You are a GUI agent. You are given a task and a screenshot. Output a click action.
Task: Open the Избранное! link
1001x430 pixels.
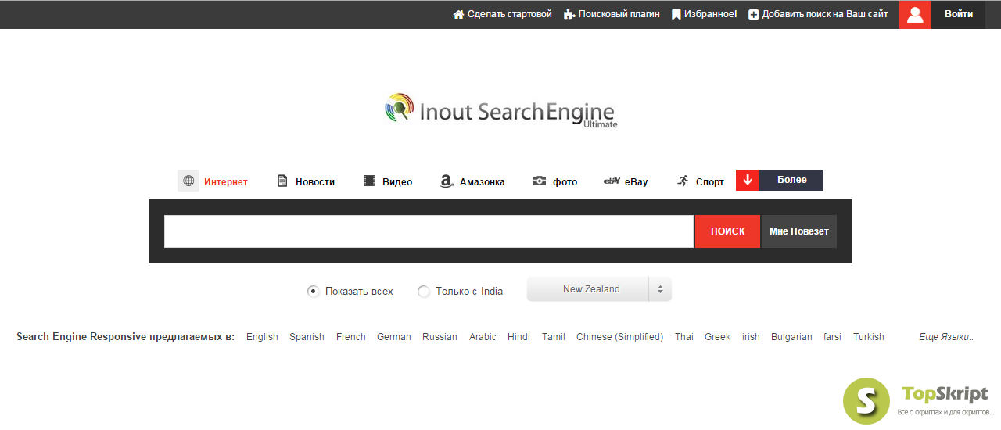(x=711, y=14)
